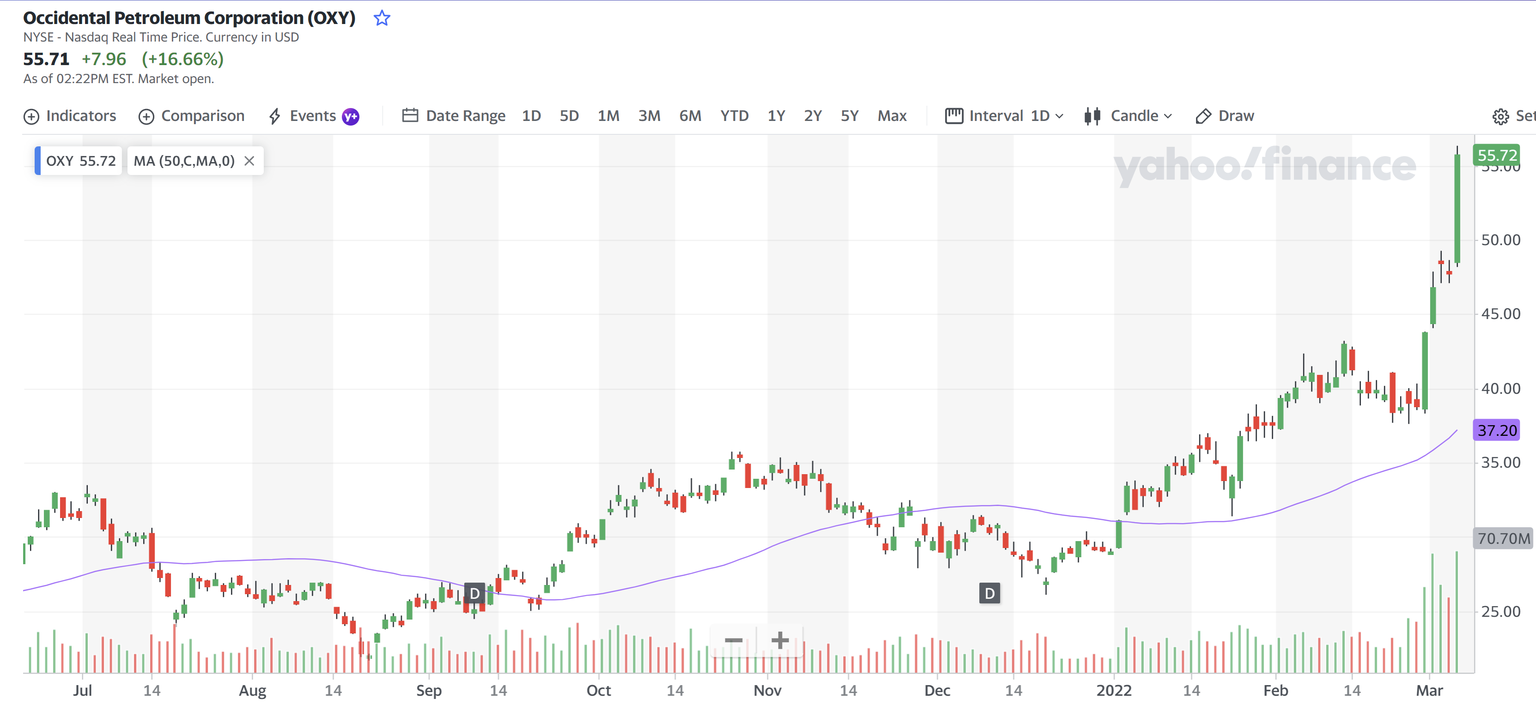The height and width of the screenshot is (711, 1536).
Task: Click the +7.96 price change value
Action: [104, 59]
